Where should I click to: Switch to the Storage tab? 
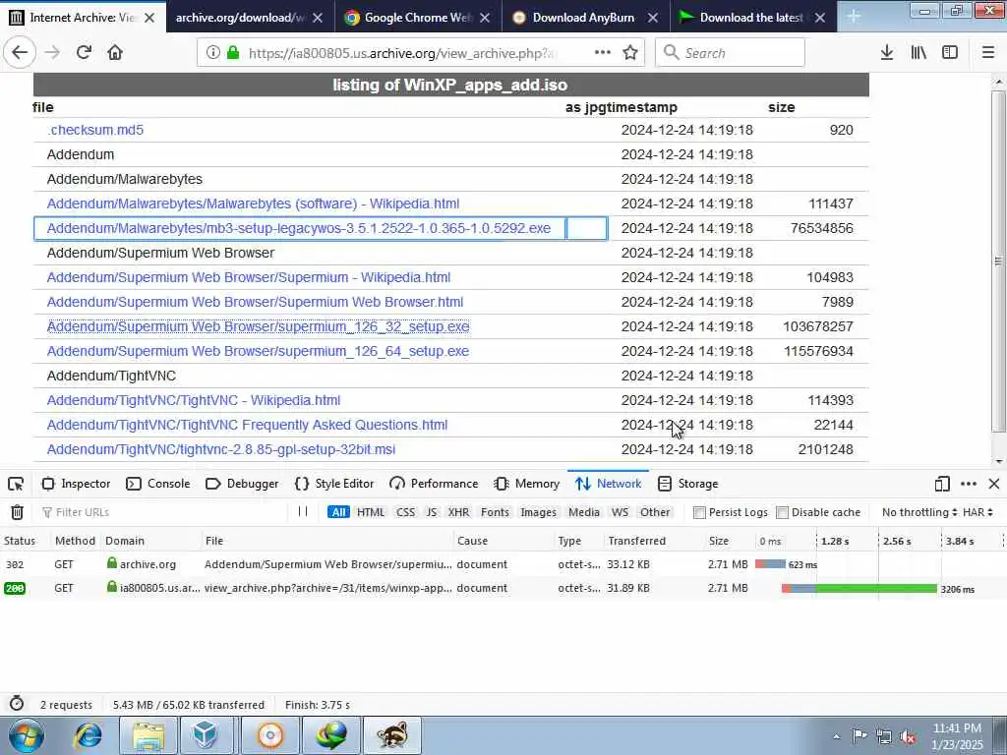pos(687,484)
